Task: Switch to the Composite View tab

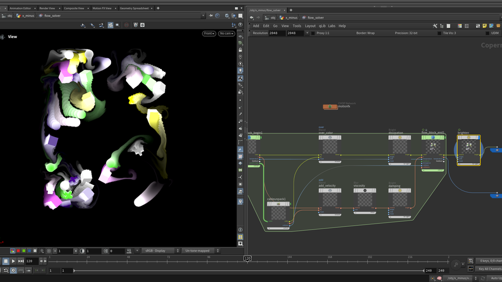Action: (74, 8)
